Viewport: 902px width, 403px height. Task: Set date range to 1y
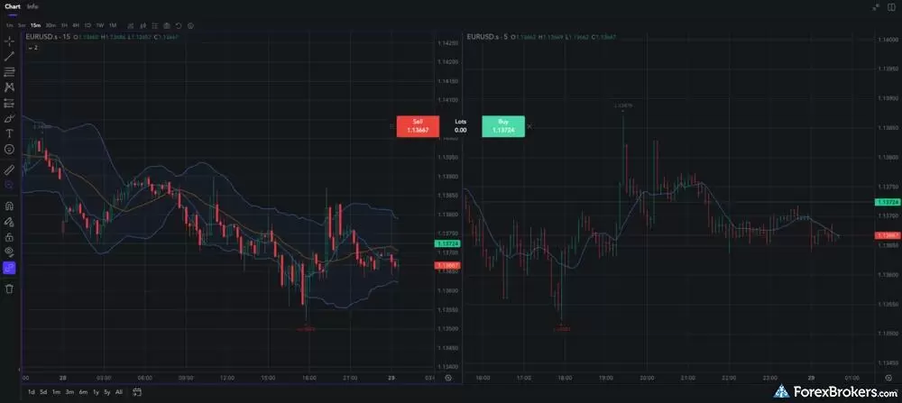(97, 392)
